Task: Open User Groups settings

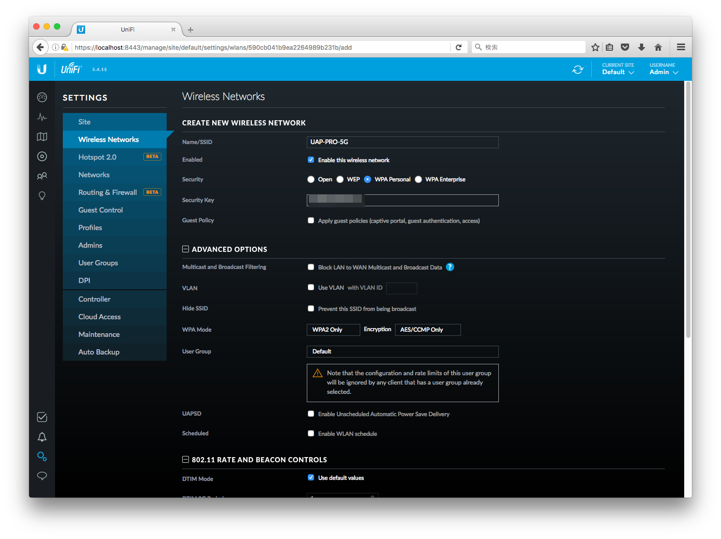Action: pos(115,263)
